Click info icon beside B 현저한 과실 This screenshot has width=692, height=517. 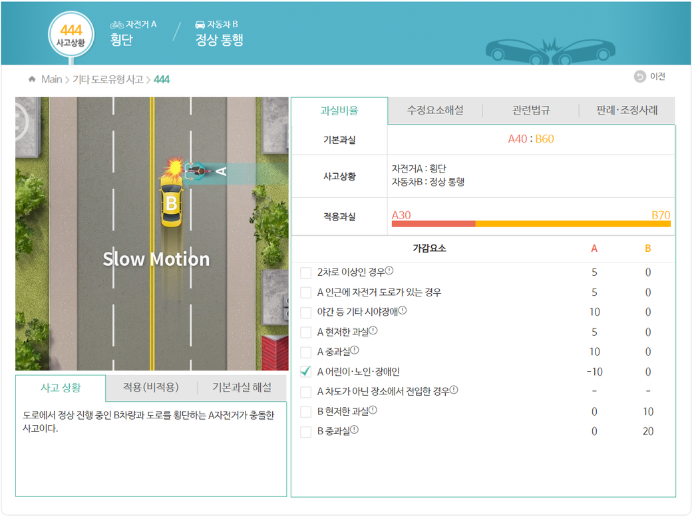(373, 410)
